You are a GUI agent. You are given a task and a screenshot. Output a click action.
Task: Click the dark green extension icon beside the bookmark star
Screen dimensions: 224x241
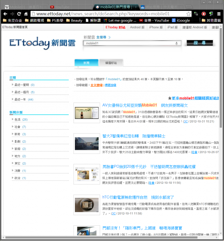pos(196,14)
